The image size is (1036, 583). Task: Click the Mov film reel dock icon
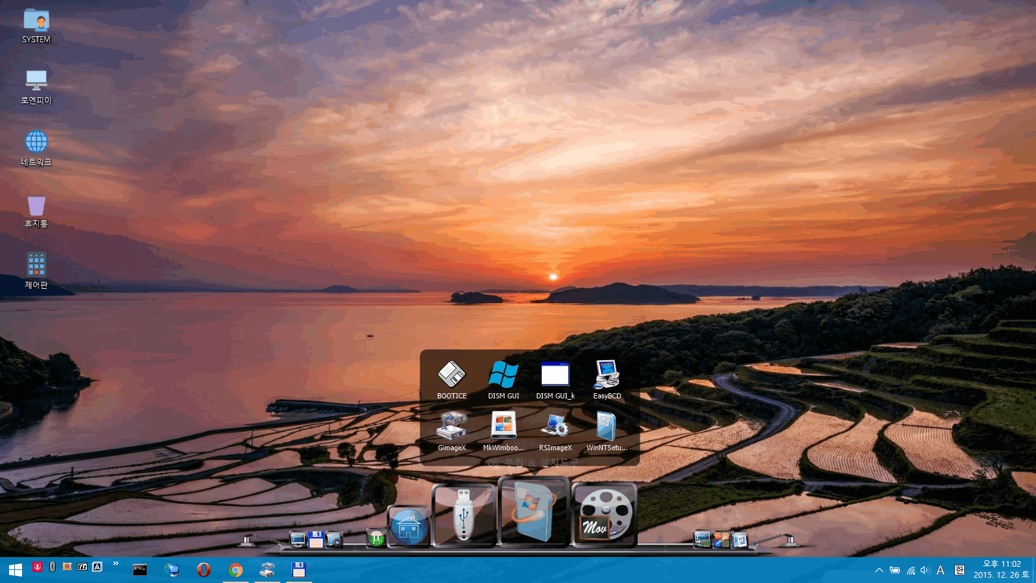[605, 515]
